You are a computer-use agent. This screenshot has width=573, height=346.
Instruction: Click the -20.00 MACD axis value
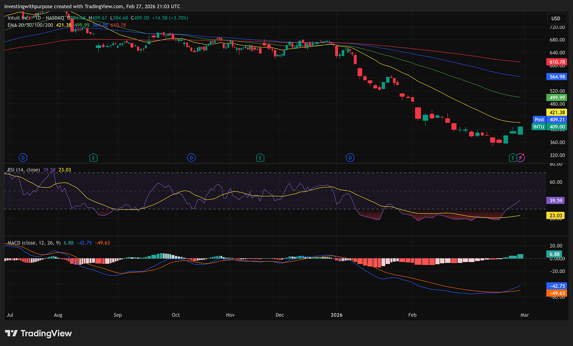click(557, 272)
